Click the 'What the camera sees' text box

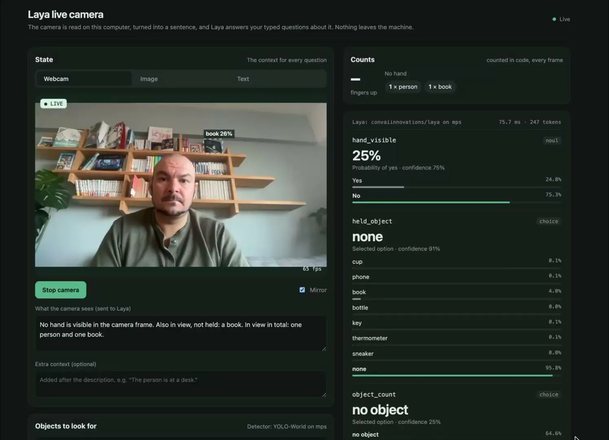pyautogui.click(x=181, y=333)
